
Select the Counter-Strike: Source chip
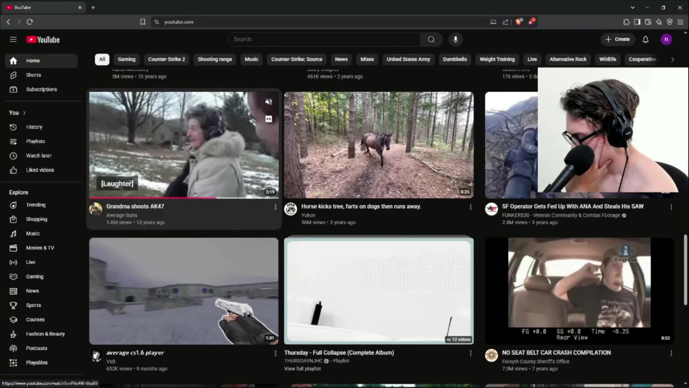tap(297, 59)
